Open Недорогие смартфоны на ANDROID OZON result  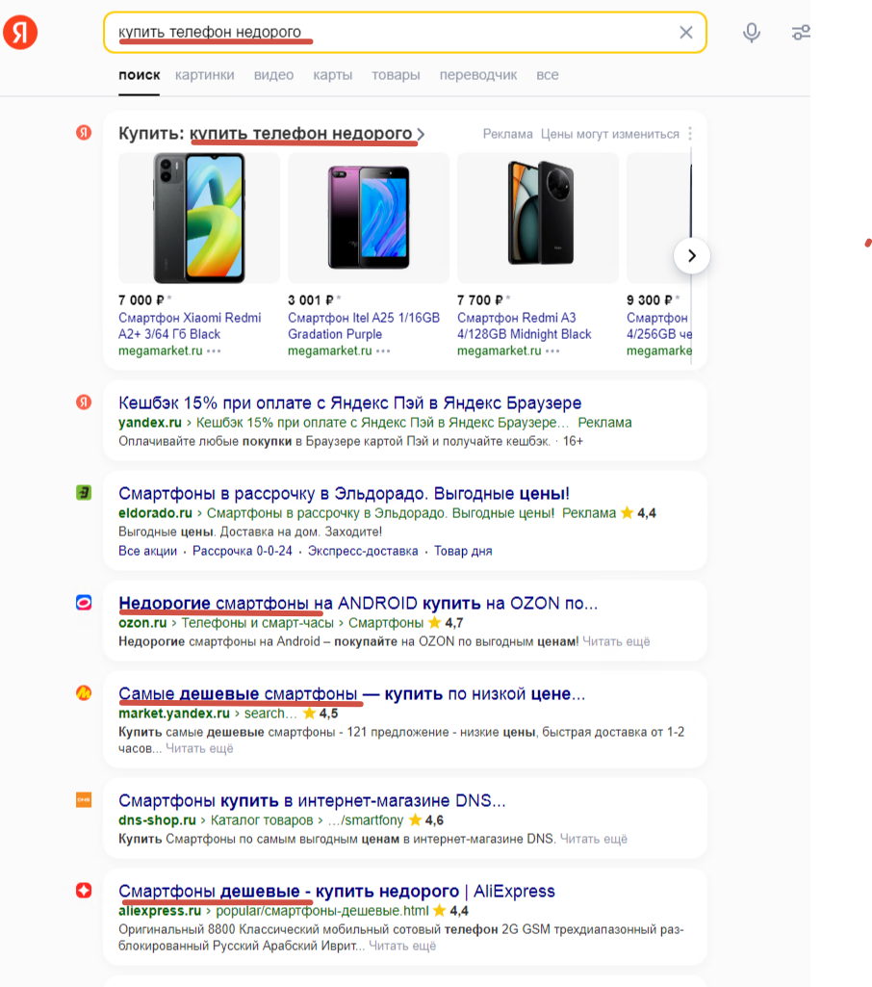coord(358,603)
